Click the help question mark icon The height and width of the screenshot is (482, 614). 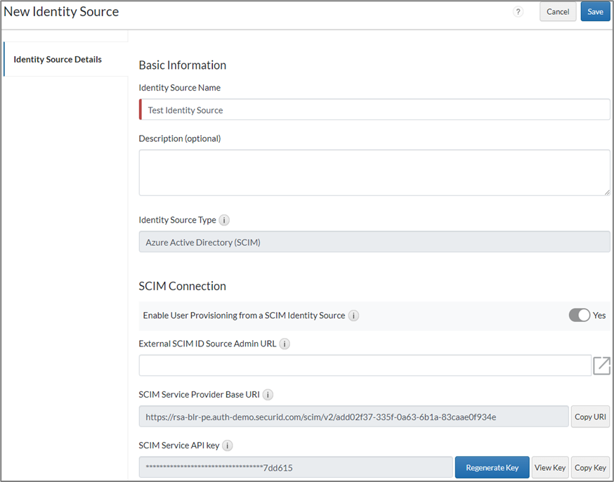(x=518, y=12)
